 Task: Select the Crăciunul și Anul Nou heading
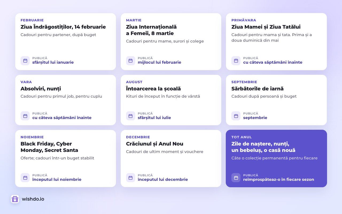point(155,144)
